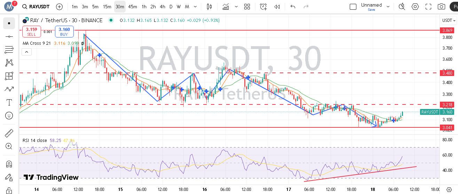Create an alert with the alarm clock icon

(x=263, y=7)
